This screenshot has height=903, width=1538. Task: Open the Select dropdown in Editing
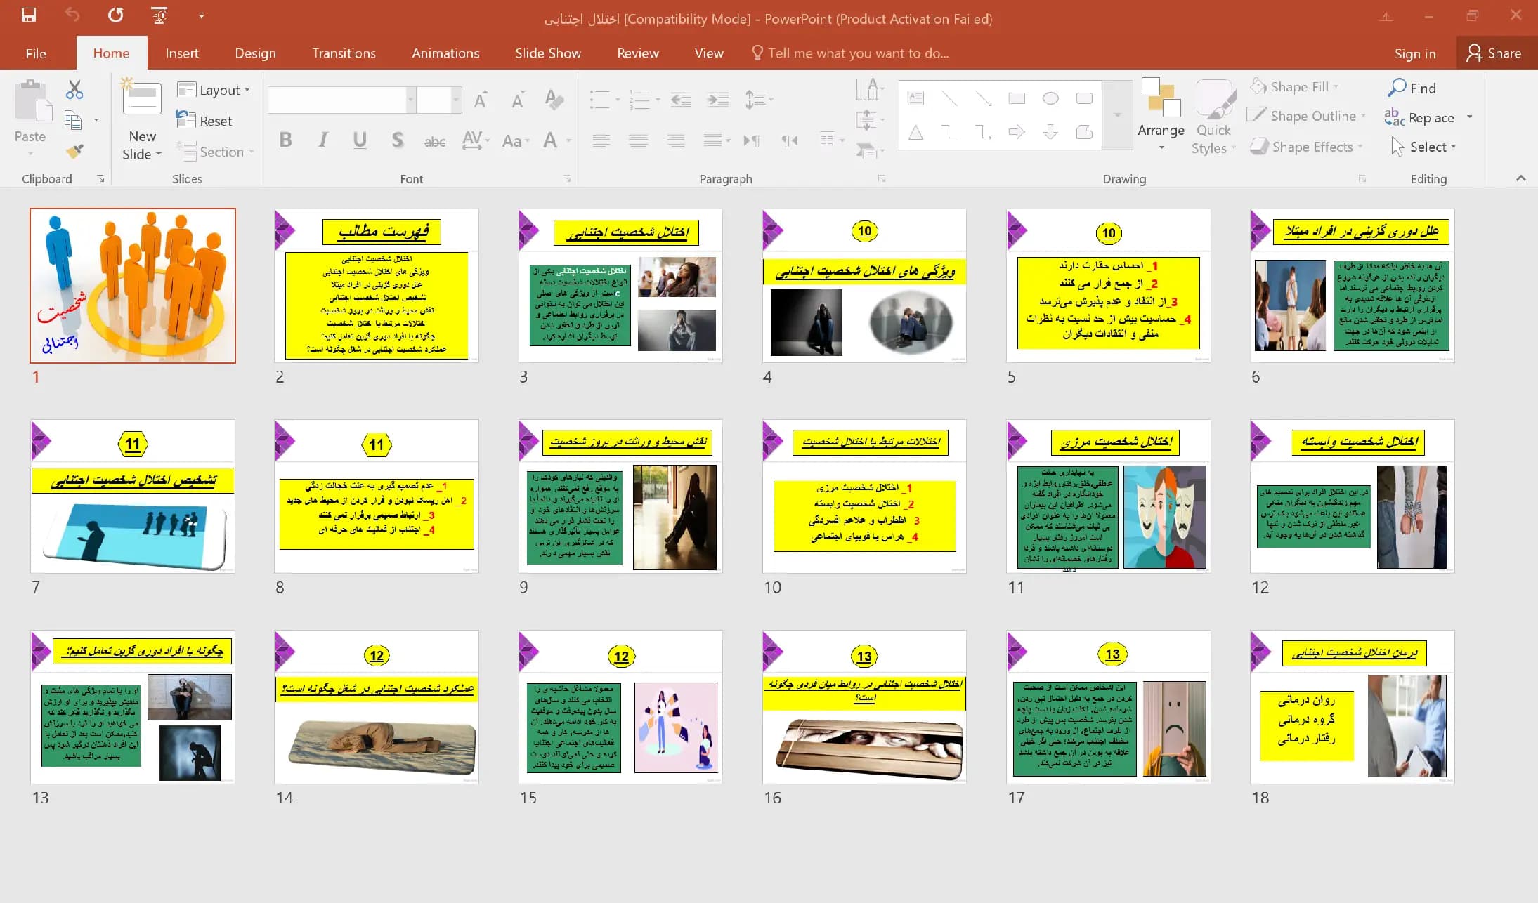tap(1424, 147)
